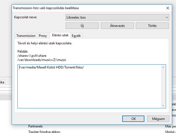The image size is (176, 133).
Task: Click the Átnevezés button
Action: [117, 26]
